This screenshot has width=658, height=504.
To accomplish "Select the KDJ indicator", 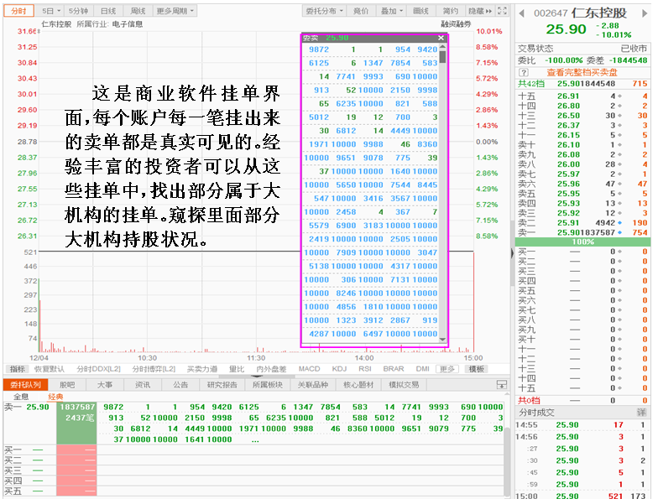I will tap(339, 369).
